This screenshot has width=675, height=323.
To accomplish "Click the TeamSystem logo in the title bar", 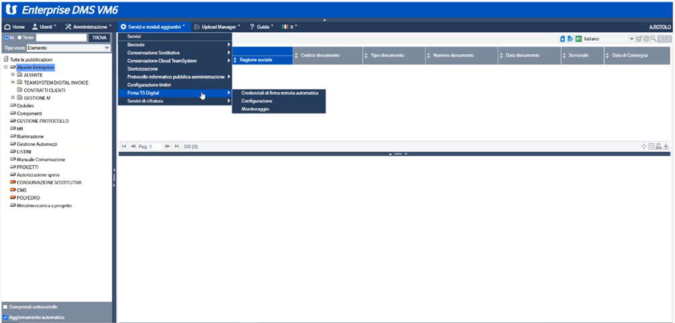I will 12,9.
